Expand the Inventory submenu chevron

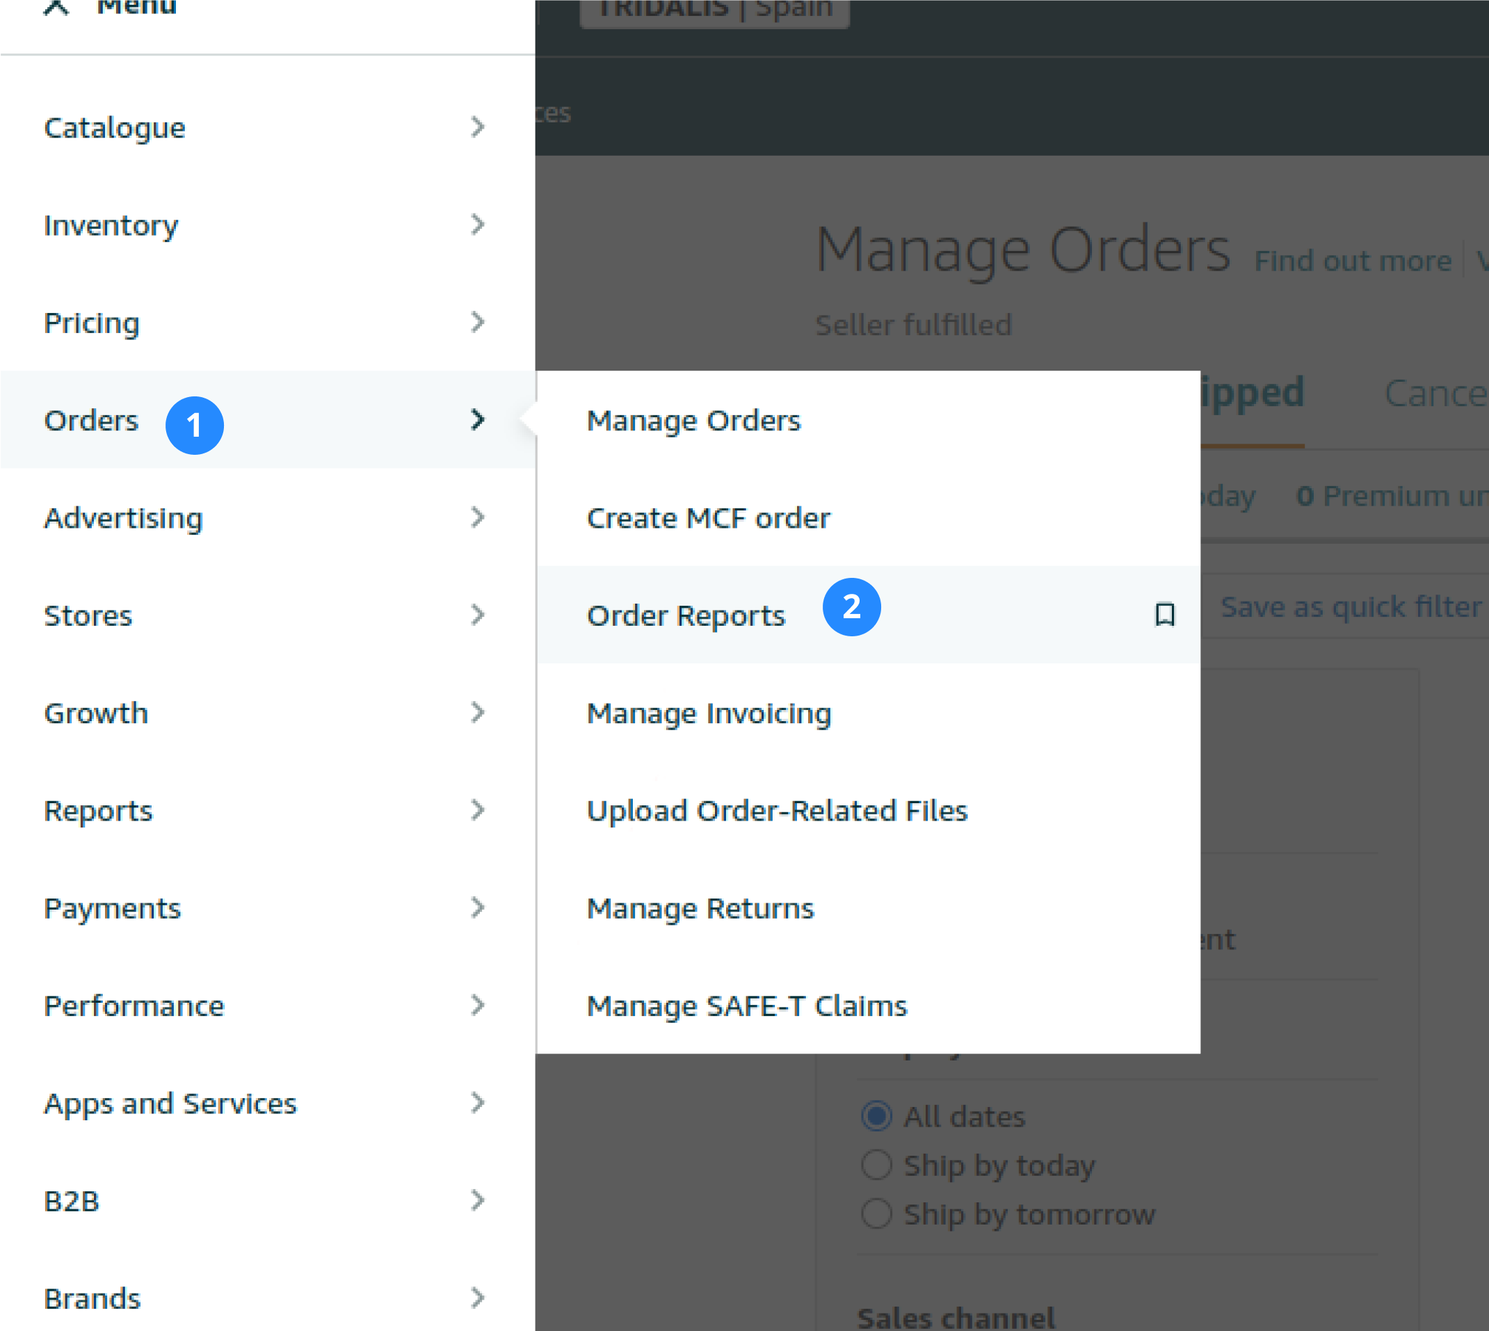(478, 225)
